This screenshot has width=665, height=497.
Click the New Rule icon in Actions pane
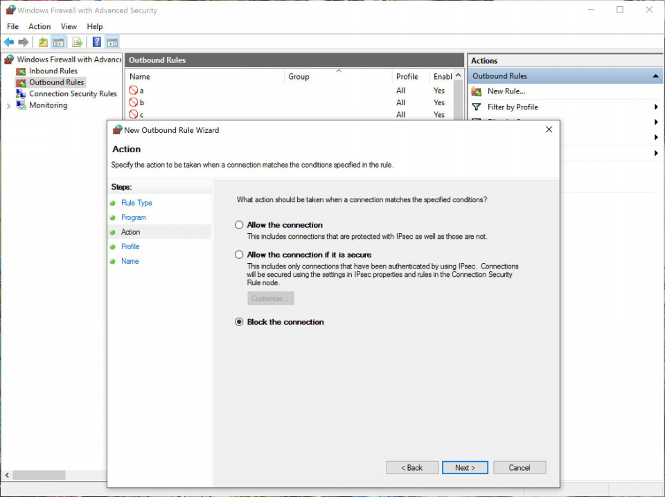(x=477, y=91)
